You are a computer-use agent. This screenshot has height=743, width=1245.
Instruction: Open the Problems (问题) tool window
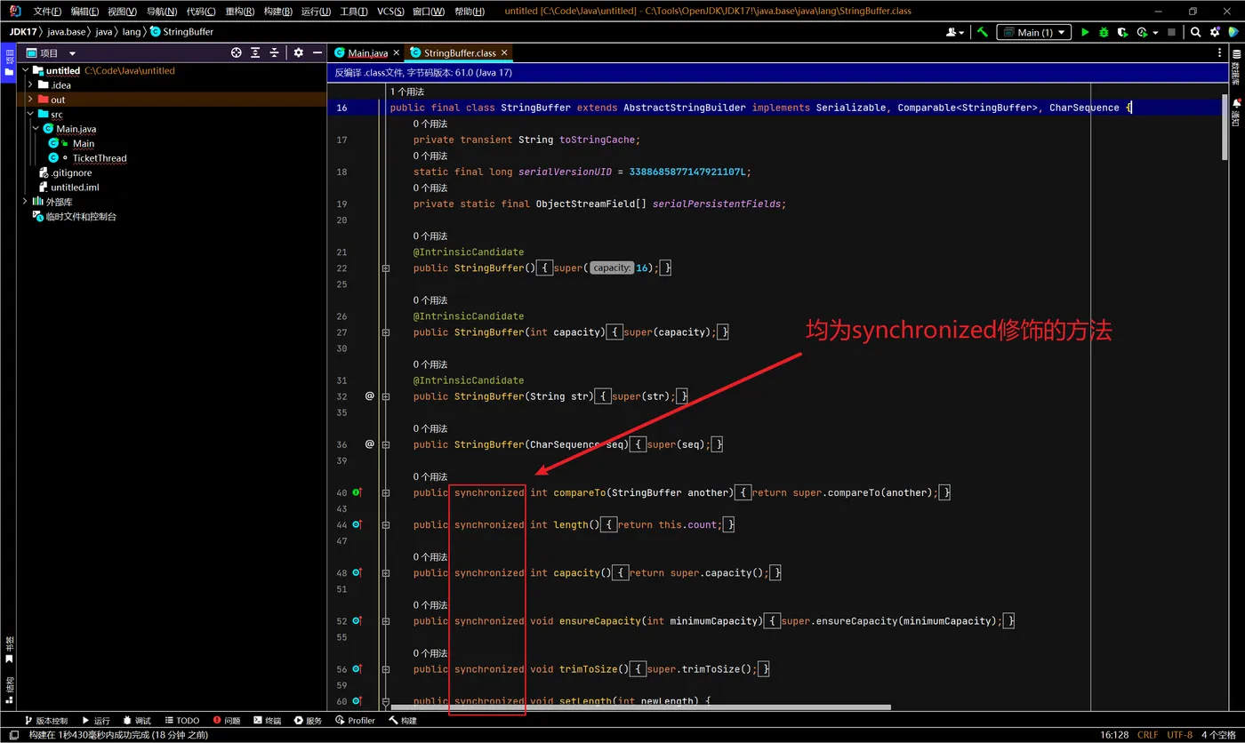click(x=226, y=721)
